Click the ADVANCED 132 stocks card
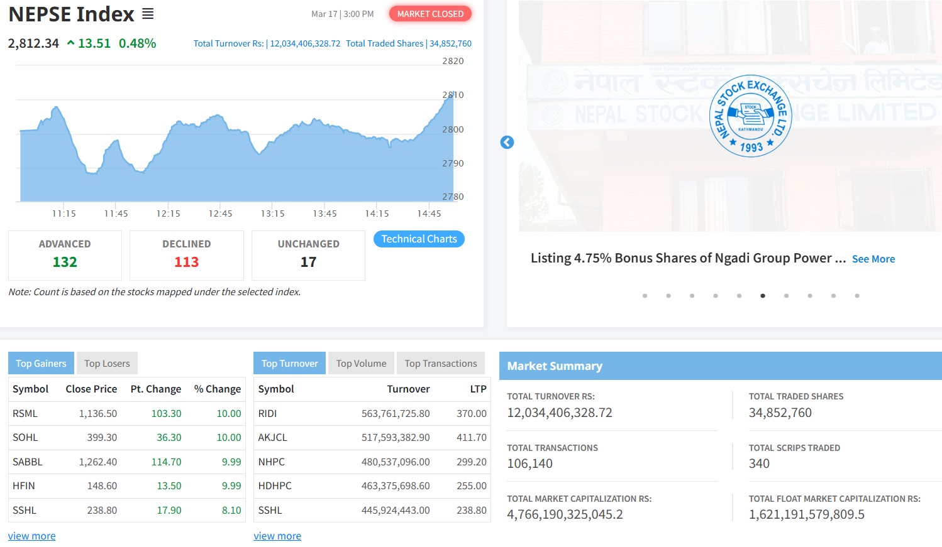This screenshot has width=942, height=547. point(65,255)
